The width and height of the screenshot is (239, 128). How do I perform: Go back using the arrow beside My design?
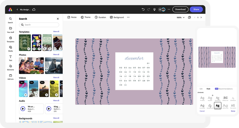coord(17,10)
